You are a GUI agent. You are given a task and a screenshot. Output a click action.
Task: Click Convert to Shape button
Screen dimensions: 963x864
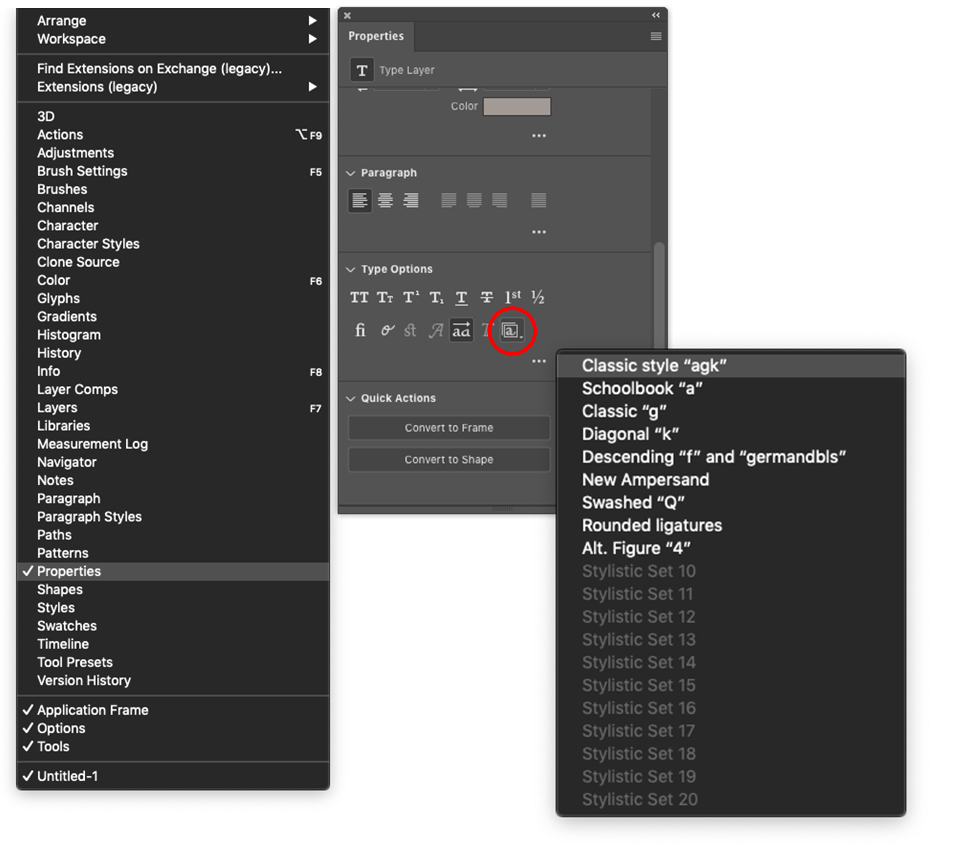[449, 460]
